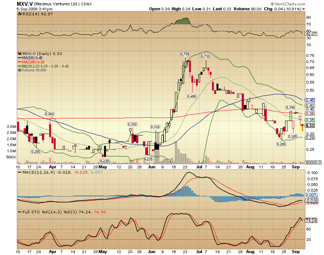Click the MA(50) 0.45 legend entry
The height and width of the screenshot is (255, 324).
pyautogui.click(x=30, y=58)
